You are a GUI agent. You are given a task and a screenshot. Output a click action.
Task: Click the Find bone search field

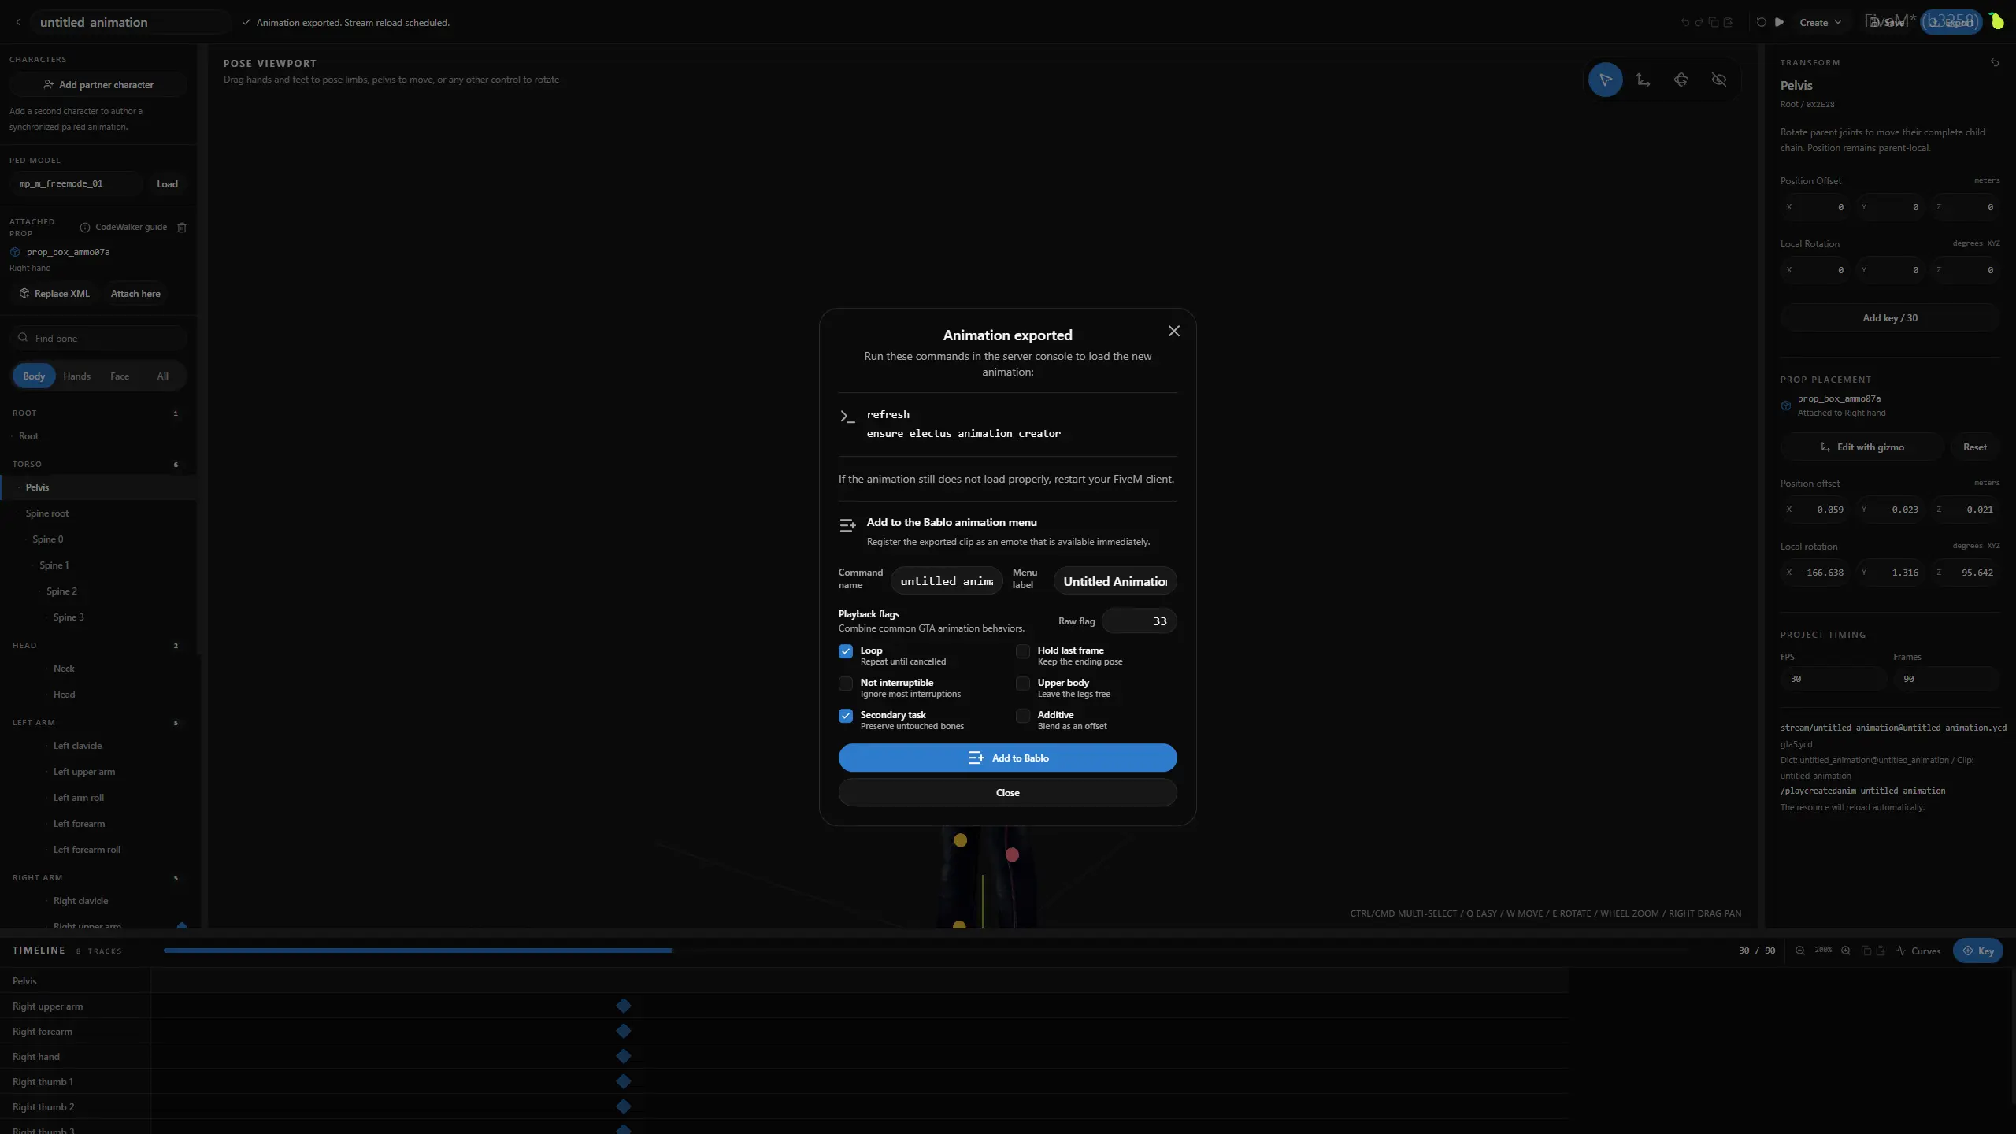click(x=98, y=339)
